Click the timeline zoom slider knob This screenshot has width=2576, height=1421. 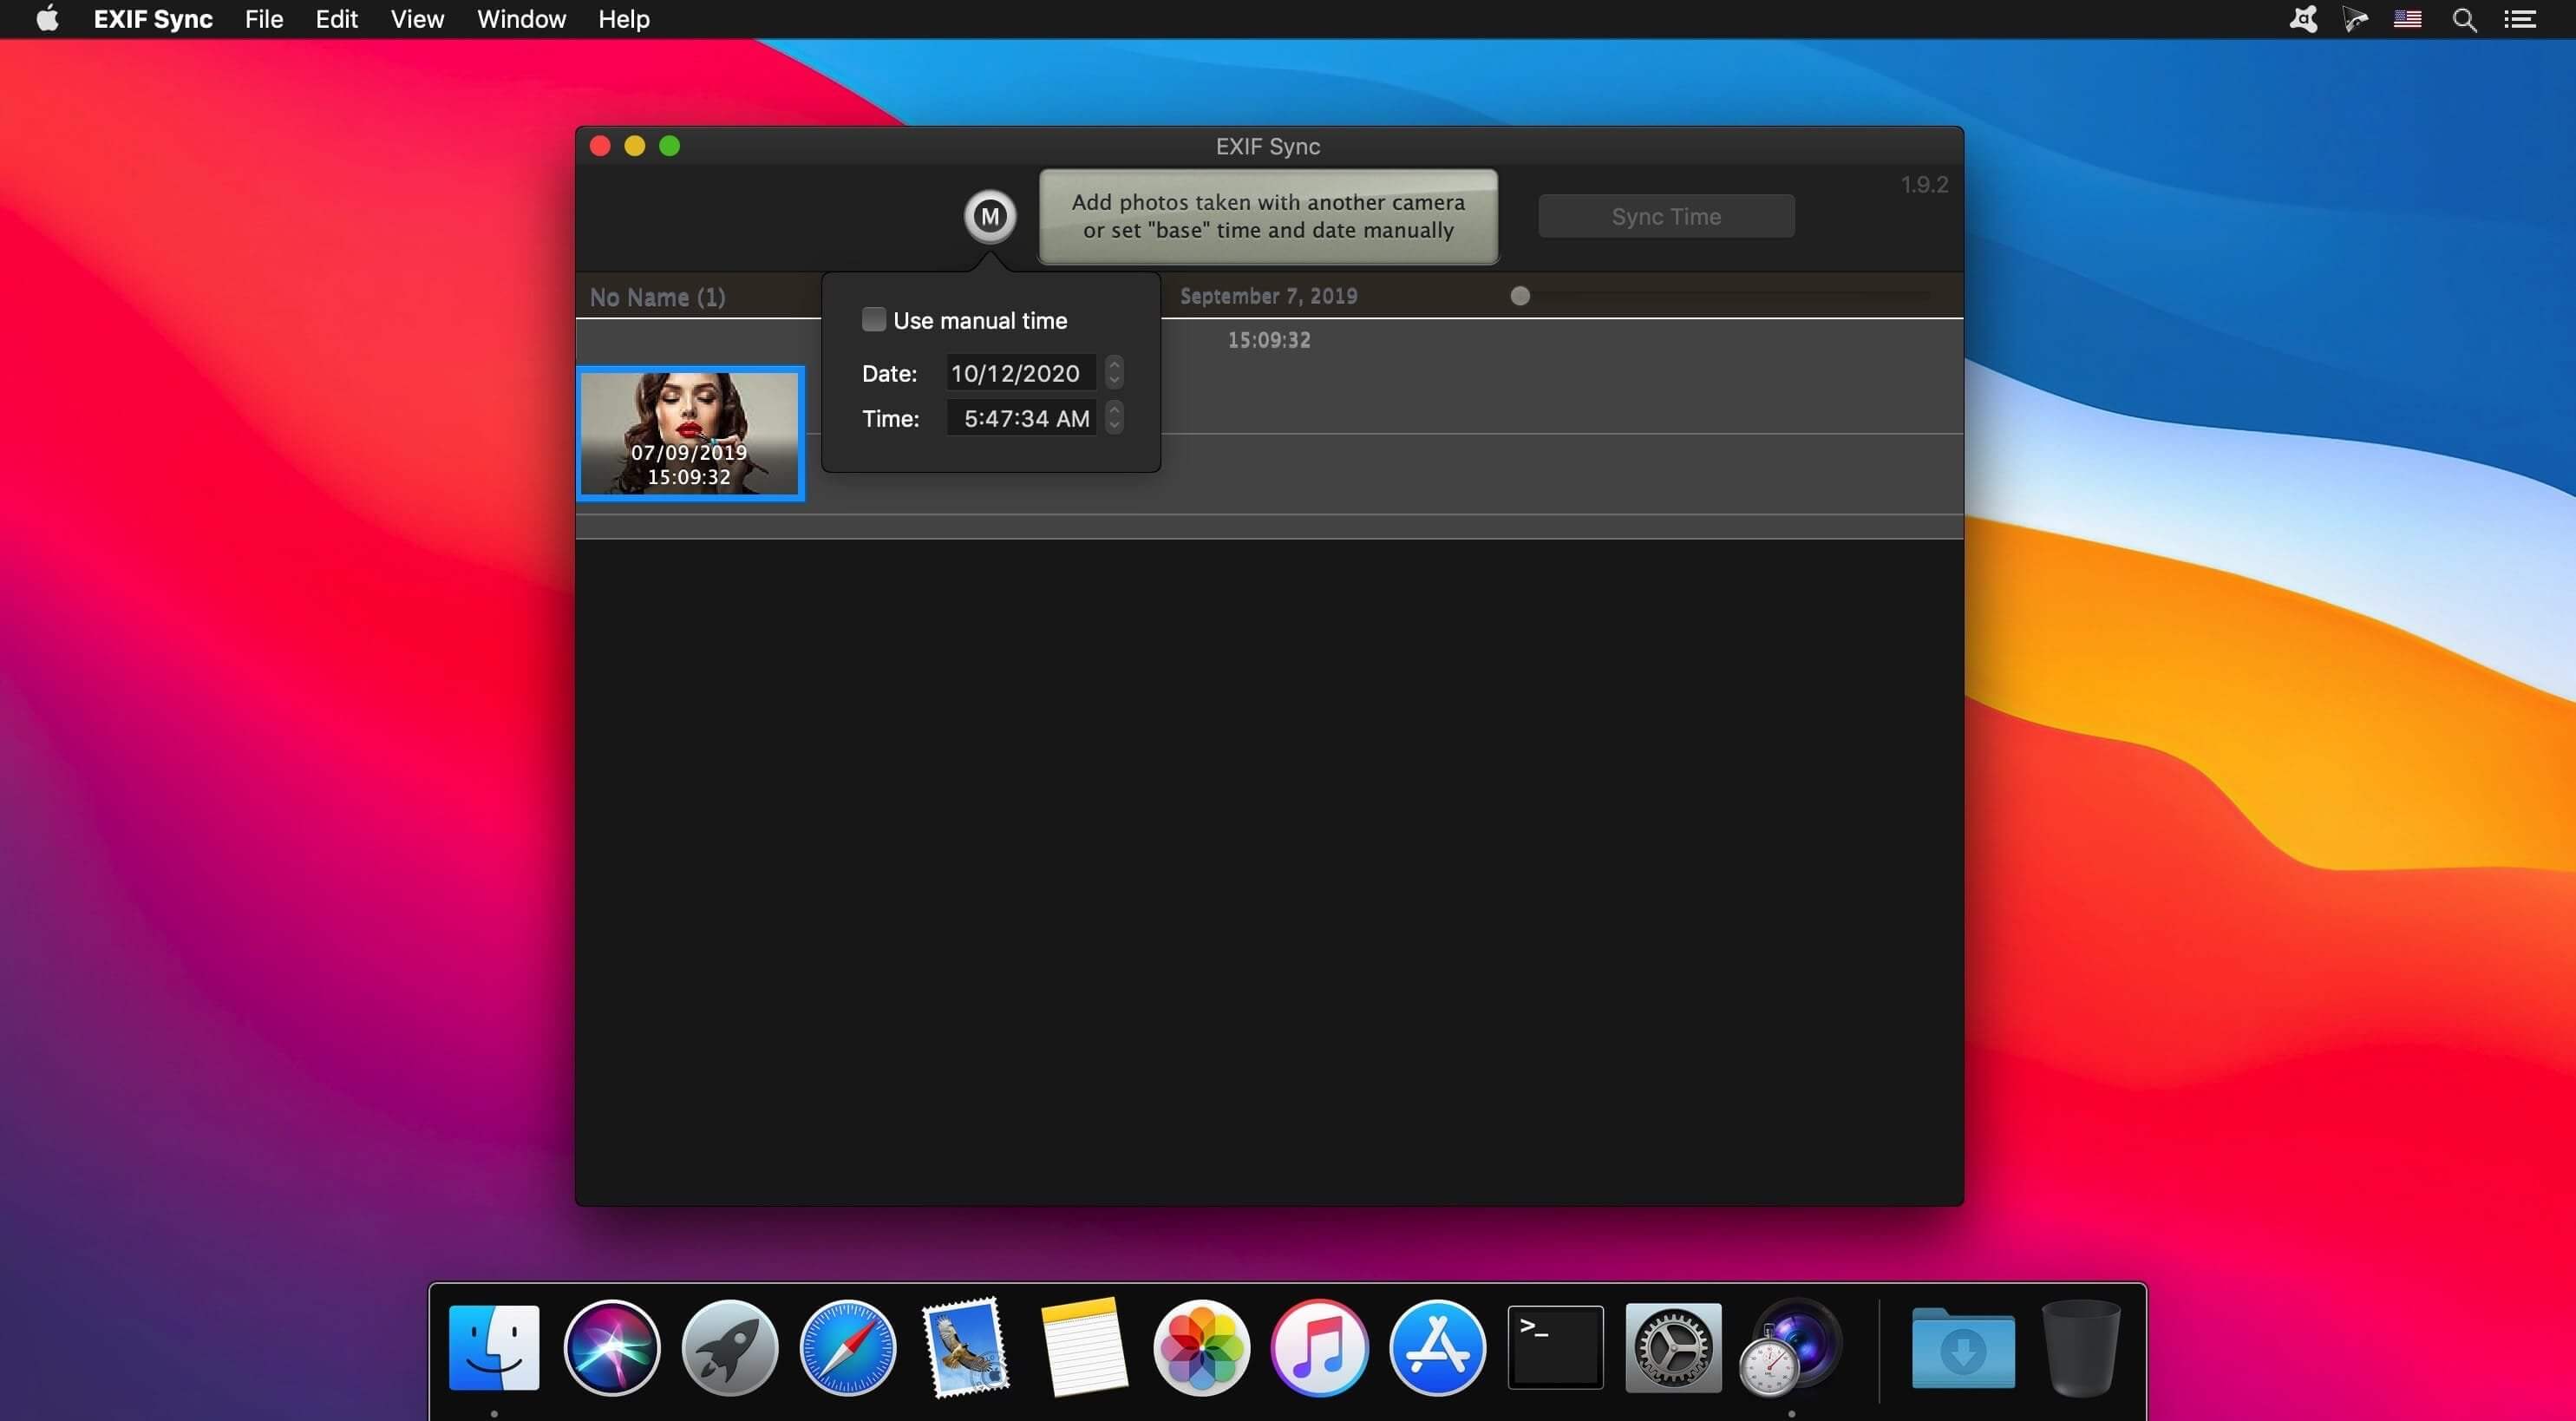(x=1520, y=296)
